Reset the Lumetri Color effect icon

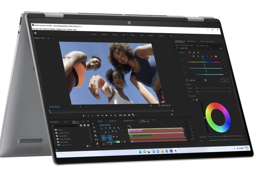pyautogui.click(x=221, y=48)
